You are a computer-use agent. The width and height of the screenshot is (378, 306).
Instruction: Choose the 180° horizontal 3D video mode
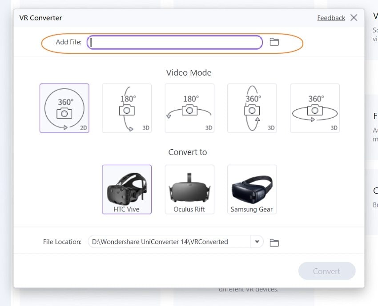coord(189,108)
